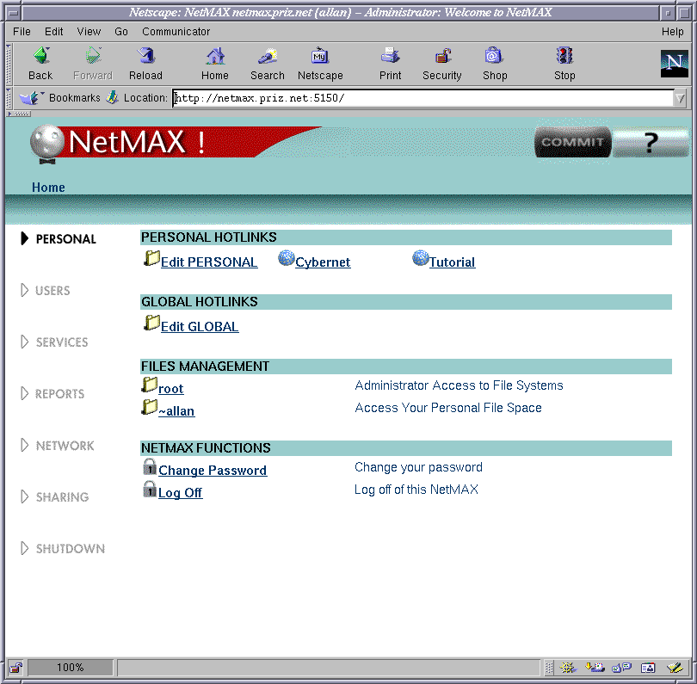Click the Back arrow toolbar icon
The height and width of the screenshot is (684, 697).
click(40, 57)
